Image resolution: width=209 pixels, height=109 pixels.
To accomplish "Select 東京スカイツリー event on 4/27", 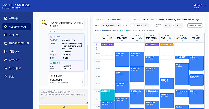I will [x=152, y=58].
